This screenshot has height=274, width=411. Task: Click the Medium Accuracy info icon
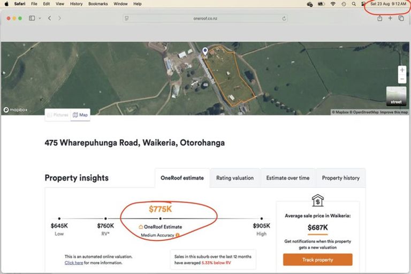178,235
